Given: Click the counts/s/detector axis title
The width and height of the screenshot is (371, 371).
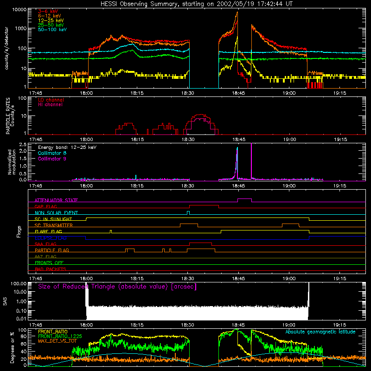Looking at the screenshot, I should pyautogui.click(x=6, y=48).
